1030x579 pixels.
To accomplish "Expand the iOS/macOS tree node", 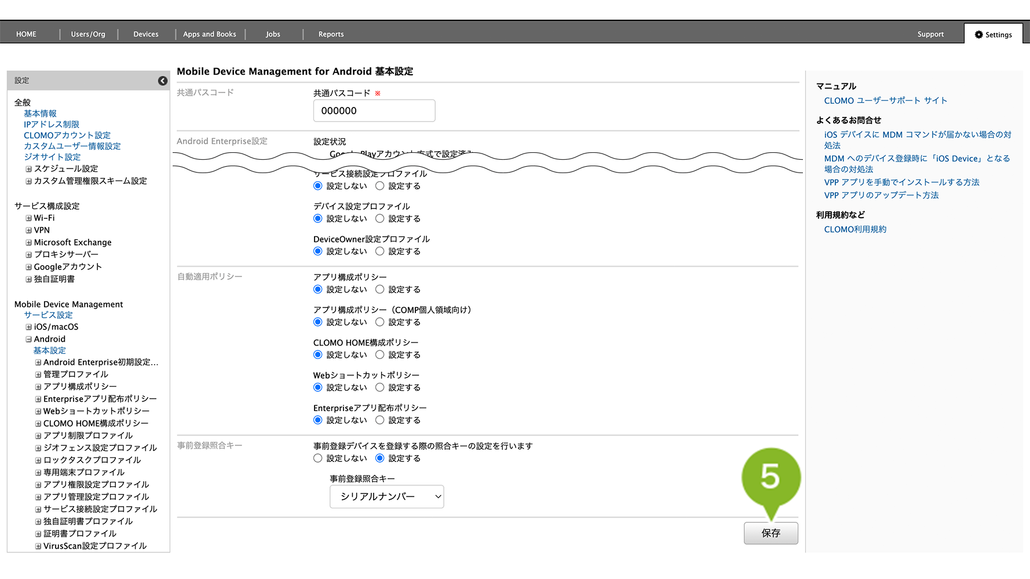I will click(28, 327).
